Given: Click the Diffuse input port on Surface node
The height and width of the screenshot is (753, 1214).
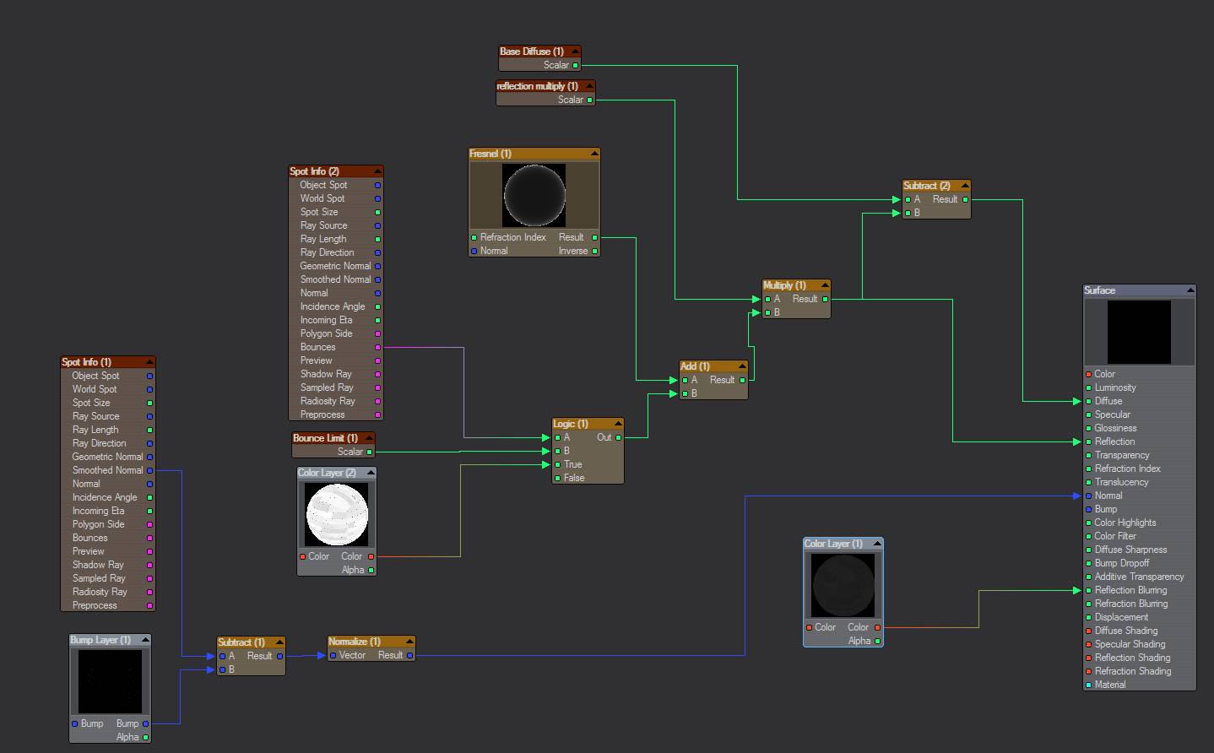Looking at the screenshot, I should (1088, 401).
